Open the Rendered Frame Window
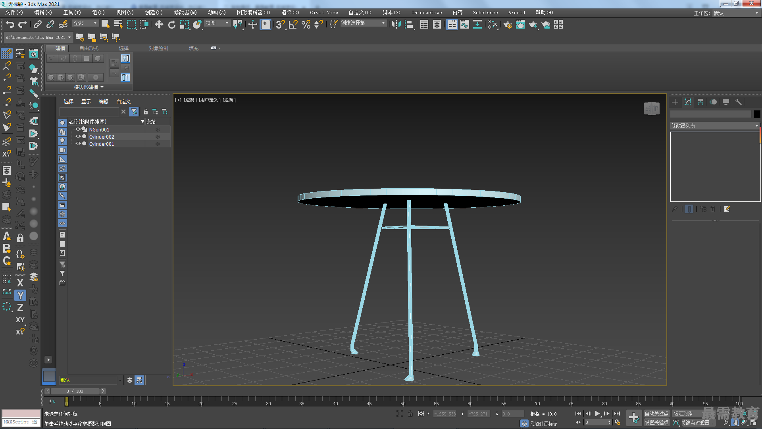The height and width of the screenshot is (429, 762). [520, 25]
